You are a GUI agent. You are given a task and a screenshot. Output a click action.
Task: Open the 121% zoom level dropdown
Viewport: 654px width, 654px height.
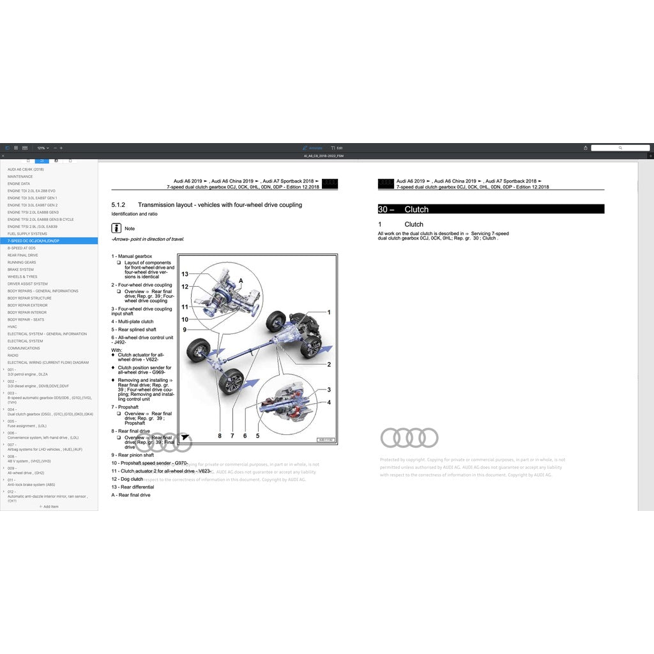click(42, 148)
